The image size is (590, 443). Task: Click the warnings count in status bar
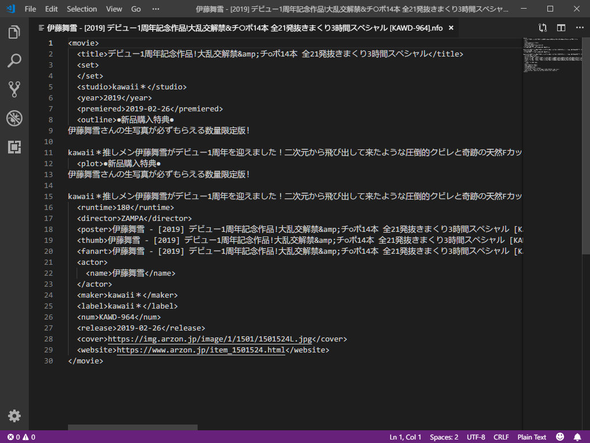point(29,437)
